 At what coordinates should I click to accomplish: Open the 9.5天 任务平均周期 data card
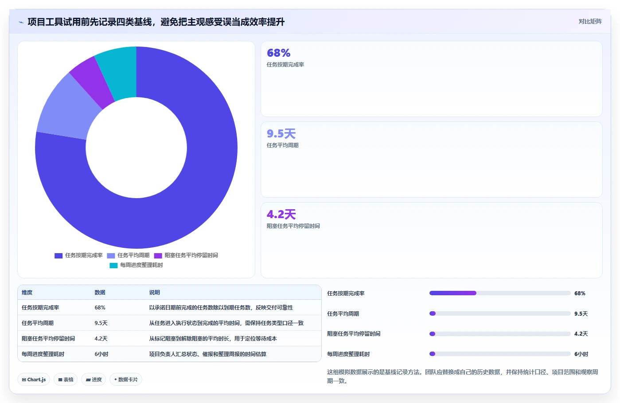tap(431, 160)
